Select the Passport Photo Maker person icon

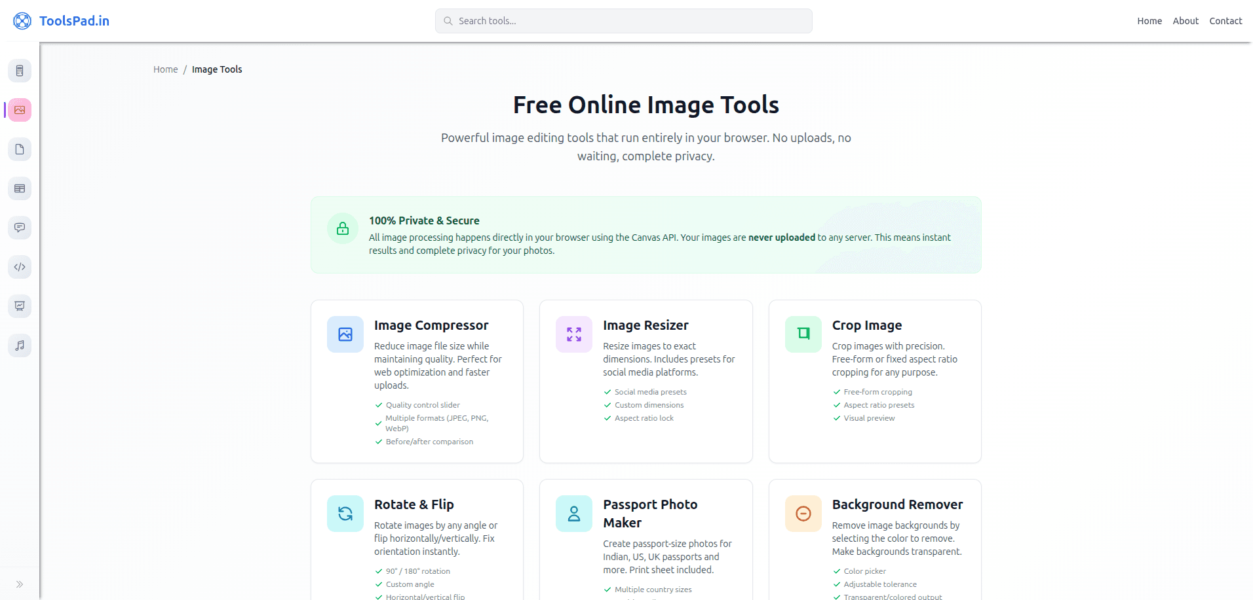(x=573, y=513)
